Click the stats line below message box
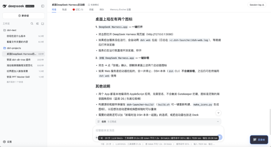Screen dimensions: 271x147 (158, 144)
